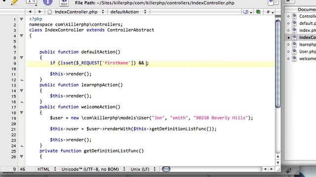Click the class IndexController declaration line
This screenshot has height=177, width=316.
[92, 30]
